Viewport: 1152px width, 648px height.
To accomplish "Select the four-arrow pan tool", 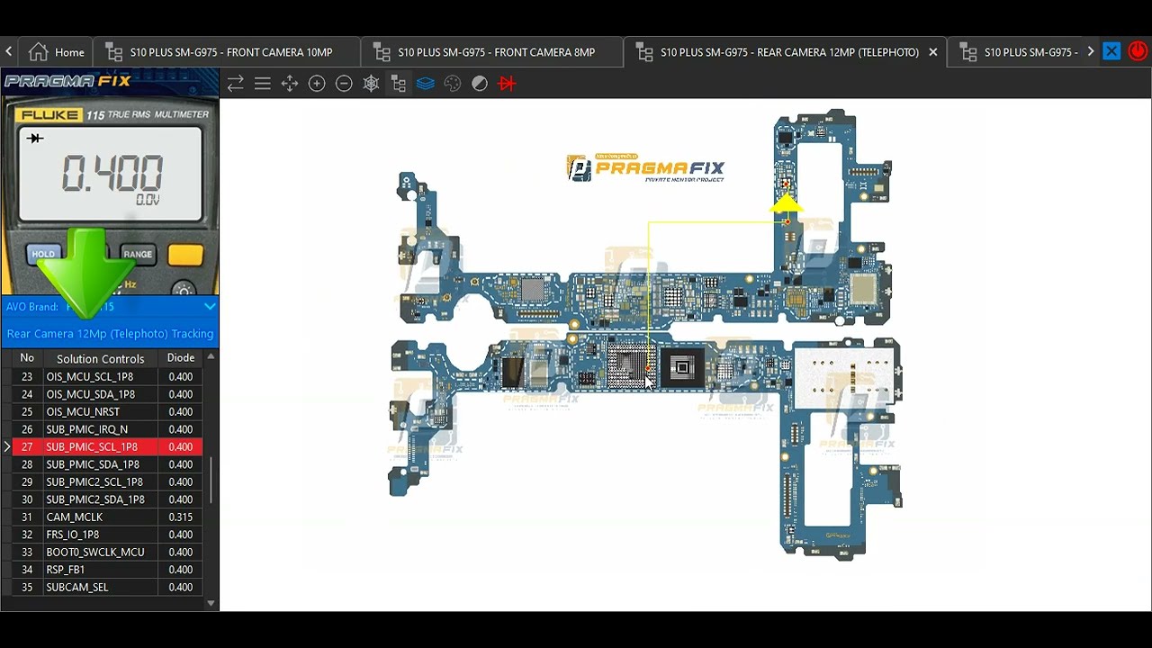I will pos(290,84).
